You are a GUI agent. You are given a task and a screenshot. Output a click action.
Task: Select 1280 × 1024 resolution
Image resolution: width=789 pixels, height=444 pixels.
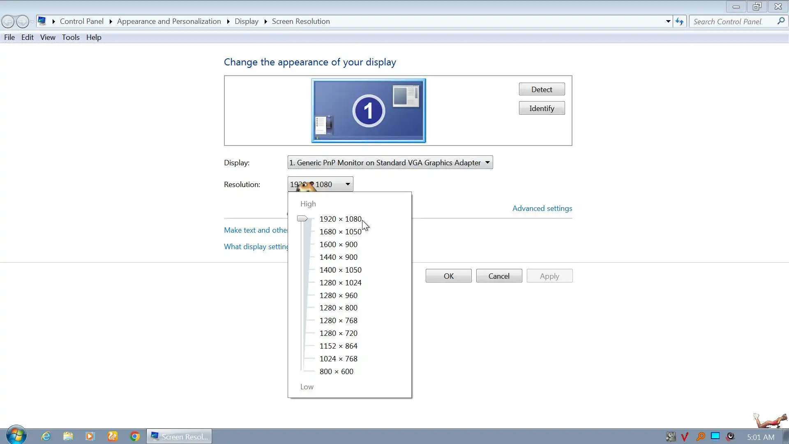[340, 282]
